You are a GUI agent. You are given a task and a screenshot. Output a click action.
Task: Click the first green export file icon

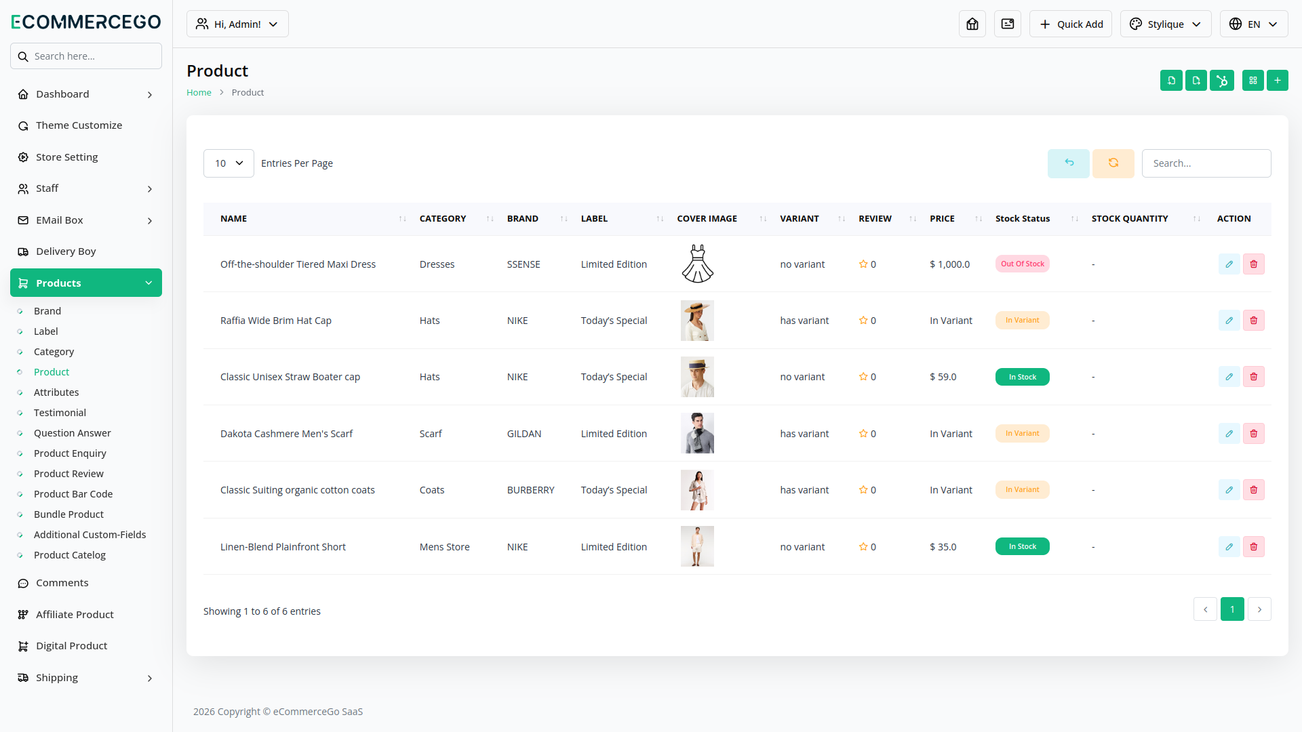click(1171, 80)
